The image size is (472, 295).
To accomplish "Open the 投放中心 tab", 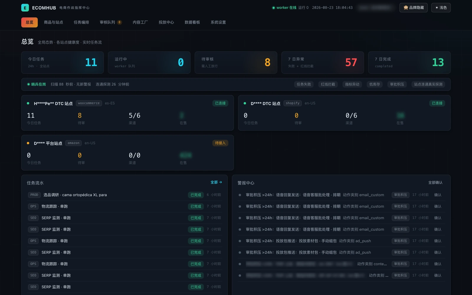I will click(166, 22).
